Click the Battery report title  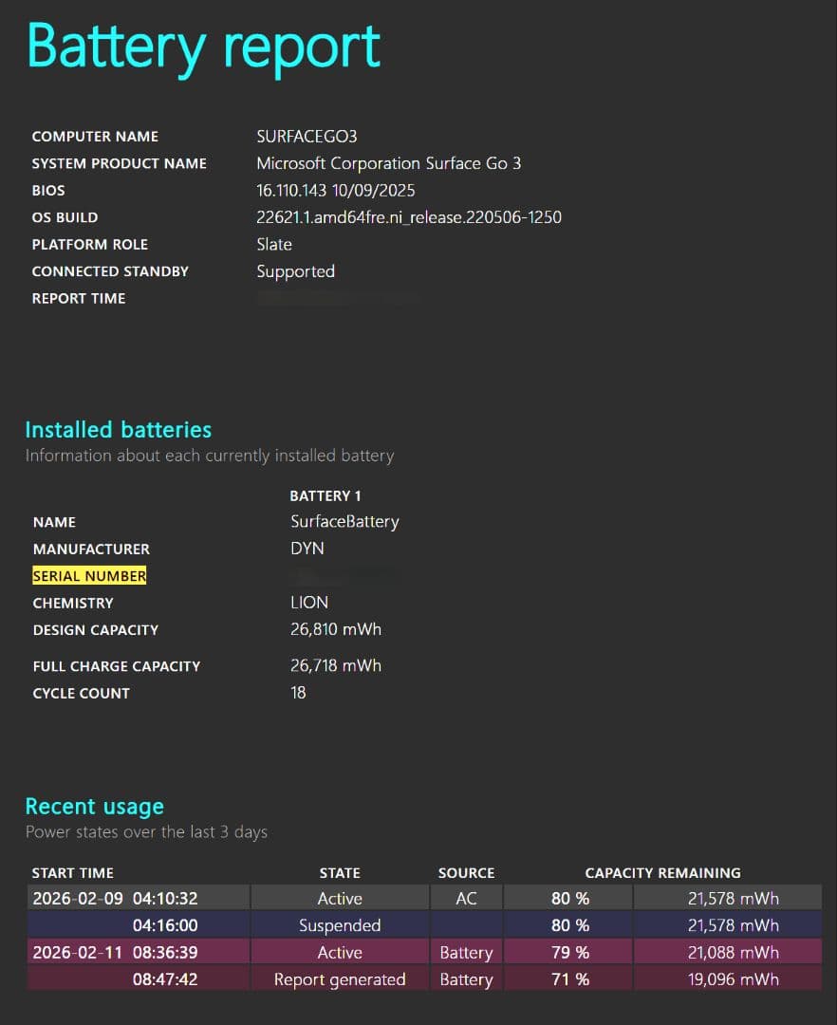point(203,46)
